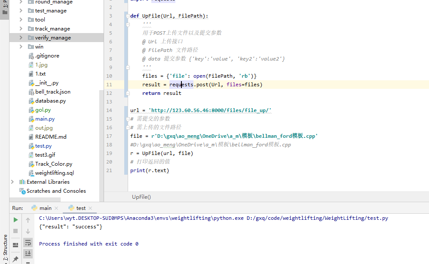Click the External Libraries icon
This screenshot has height=264, width=429.
[x=22, y=182]
